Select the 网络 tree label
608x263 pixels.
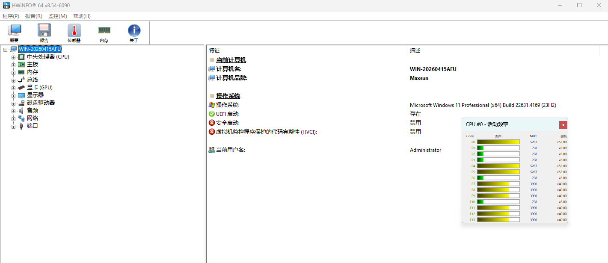tap(33, 118)
